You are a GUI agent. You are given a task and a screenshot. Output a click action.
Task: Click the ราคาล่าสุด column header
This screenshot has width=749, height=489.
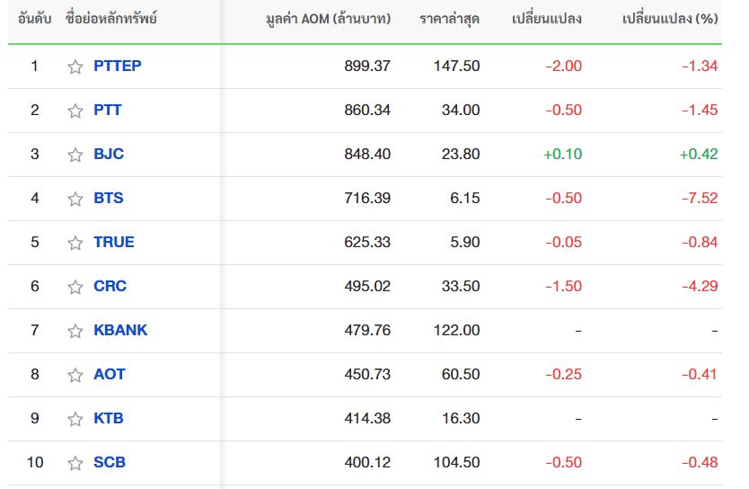point(449,19)
